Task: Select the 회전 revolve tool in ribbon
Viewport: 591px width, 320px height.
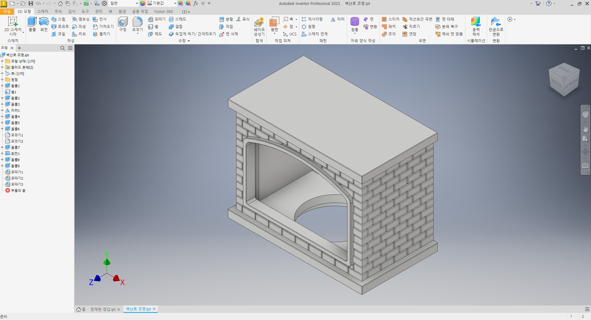Action: (44, 24)
